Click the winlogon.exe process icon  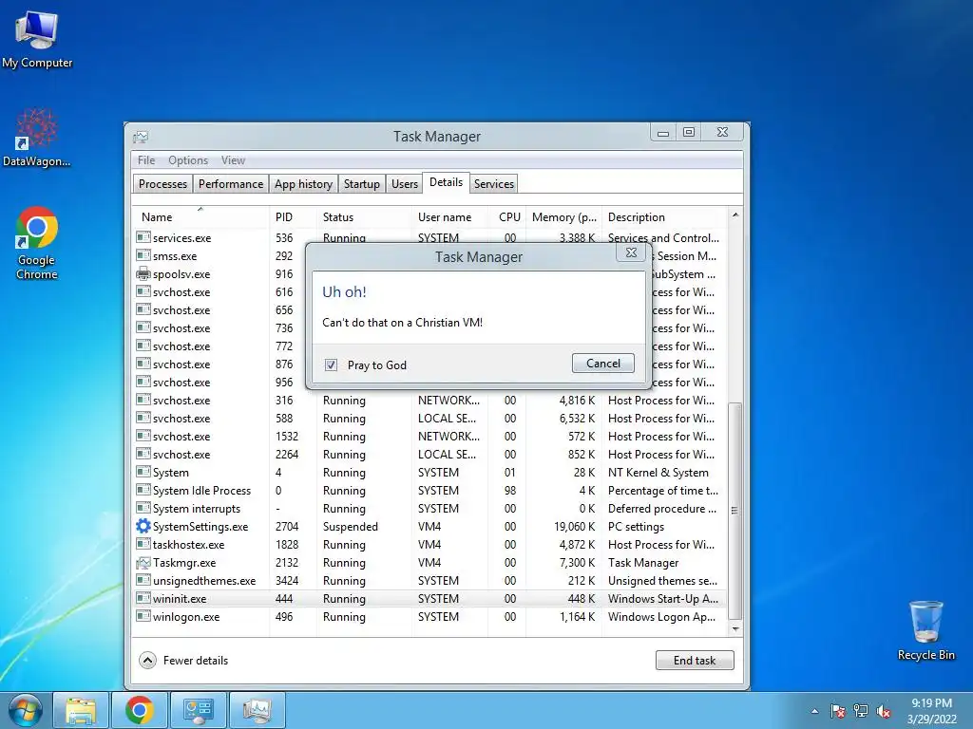[143, 616]
